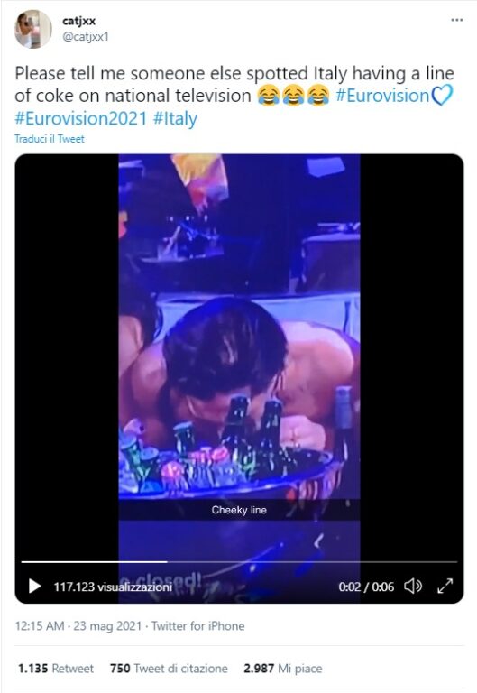Image resolution: width=477 pixels, height=693 pixels.
Task: View the 750 Tweet di citazione list
Action: (169, 669)
